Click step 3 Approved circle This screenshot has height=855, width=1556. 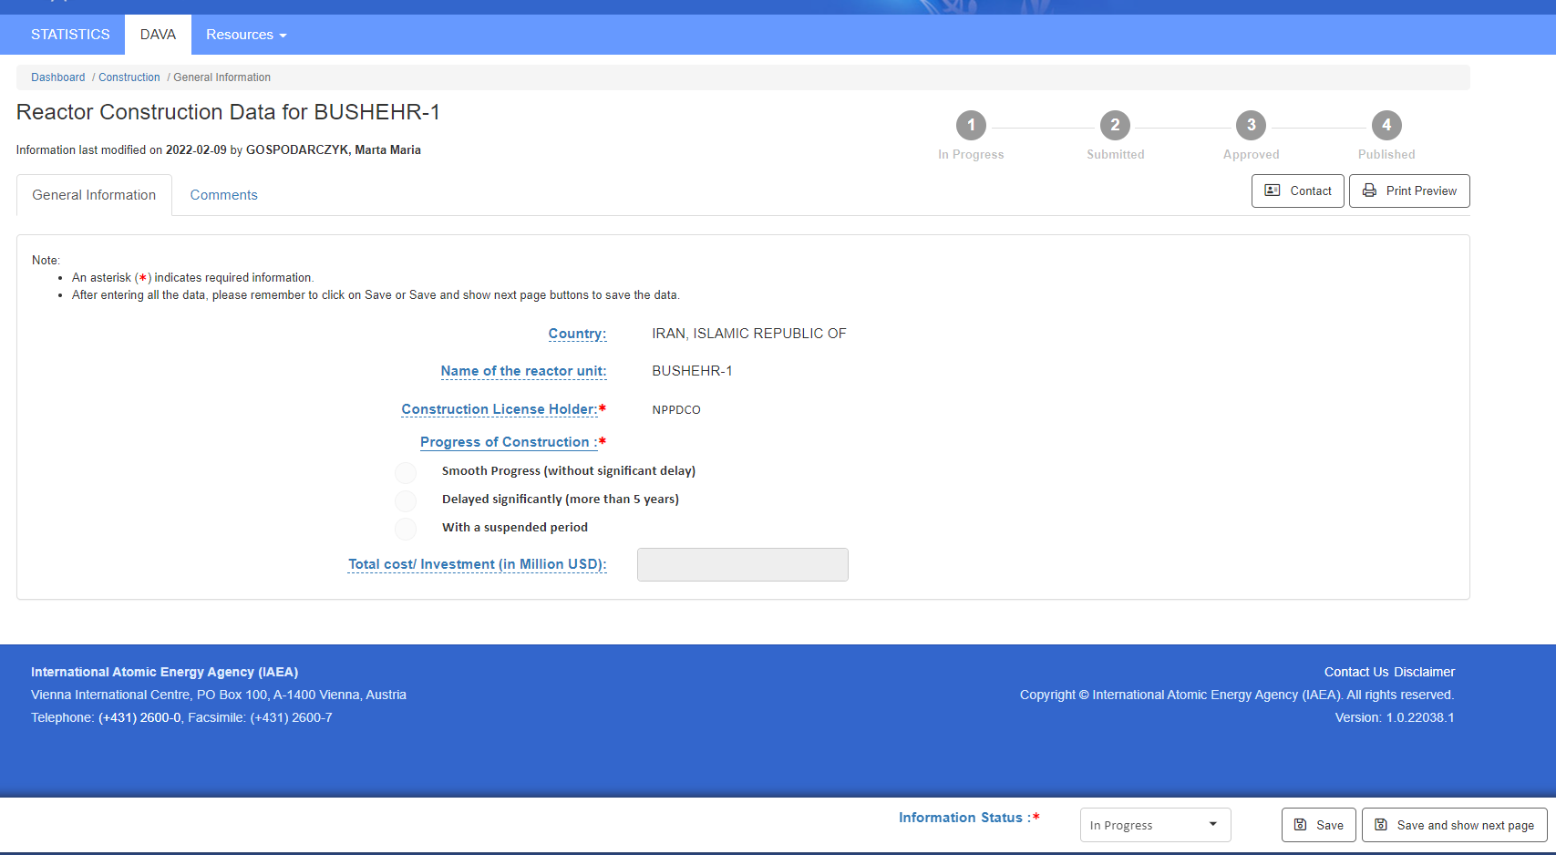[x=1251, y=125]
